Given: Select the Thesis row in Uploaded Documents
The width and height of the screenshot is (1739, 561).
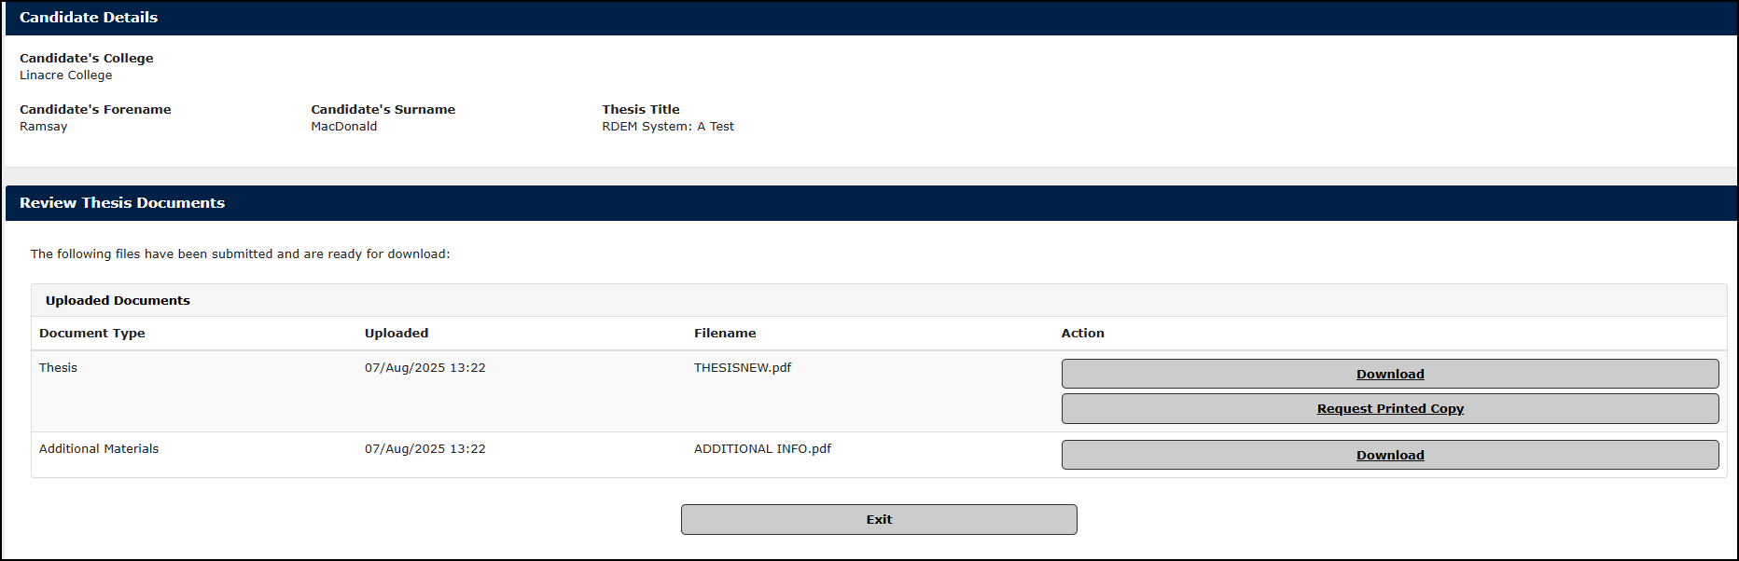Looking at the screenshot, I should tap(58, 367).
